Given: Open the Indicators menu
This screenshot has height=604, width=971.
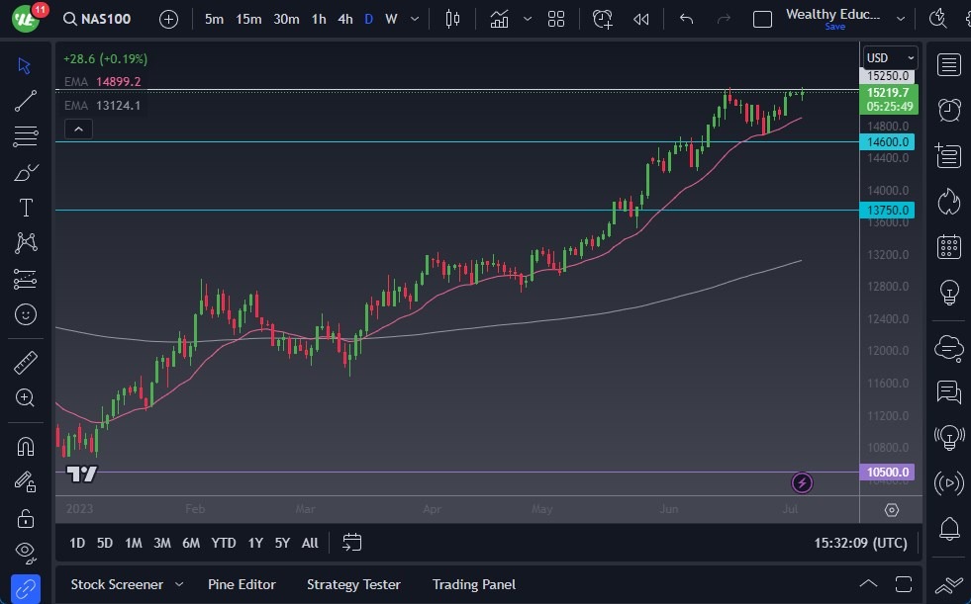Looking at the screenshot, I should (x=500, y=19).
